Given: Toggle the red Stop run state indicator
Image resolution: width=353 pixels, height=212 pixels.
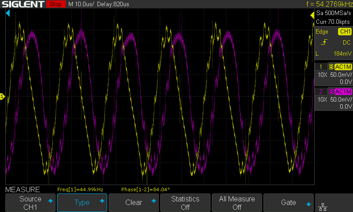Looking at the screenshot, I should click(55, 4).
